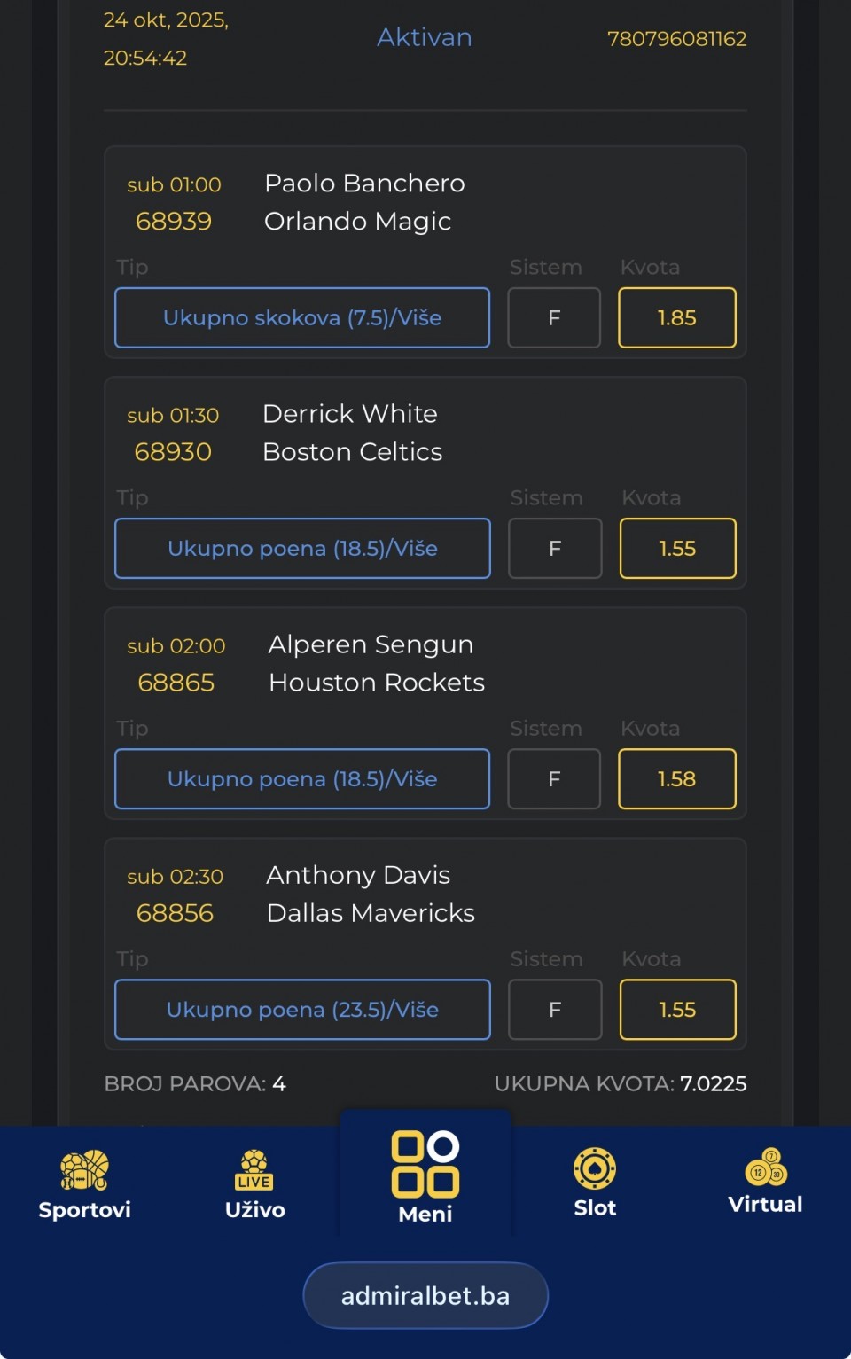The height and width of the screenshot is (1359, 851).
Task: Tap the 1.85 odds box
Action: [x=677, y=318]
